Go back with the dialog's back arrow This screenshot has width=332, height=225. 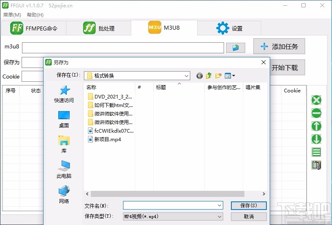(200, 76)
